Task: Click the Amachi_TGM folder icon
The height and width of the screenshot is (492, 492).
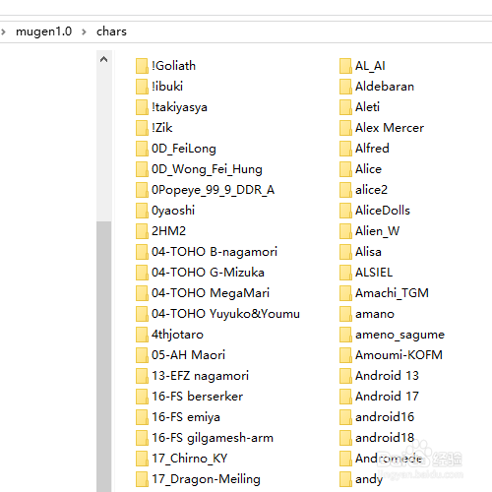Action: click(345, 293)
